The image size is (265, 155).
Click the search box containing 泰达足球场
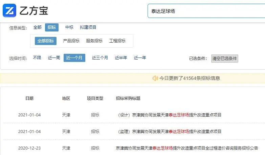click(x=206, y=11)
